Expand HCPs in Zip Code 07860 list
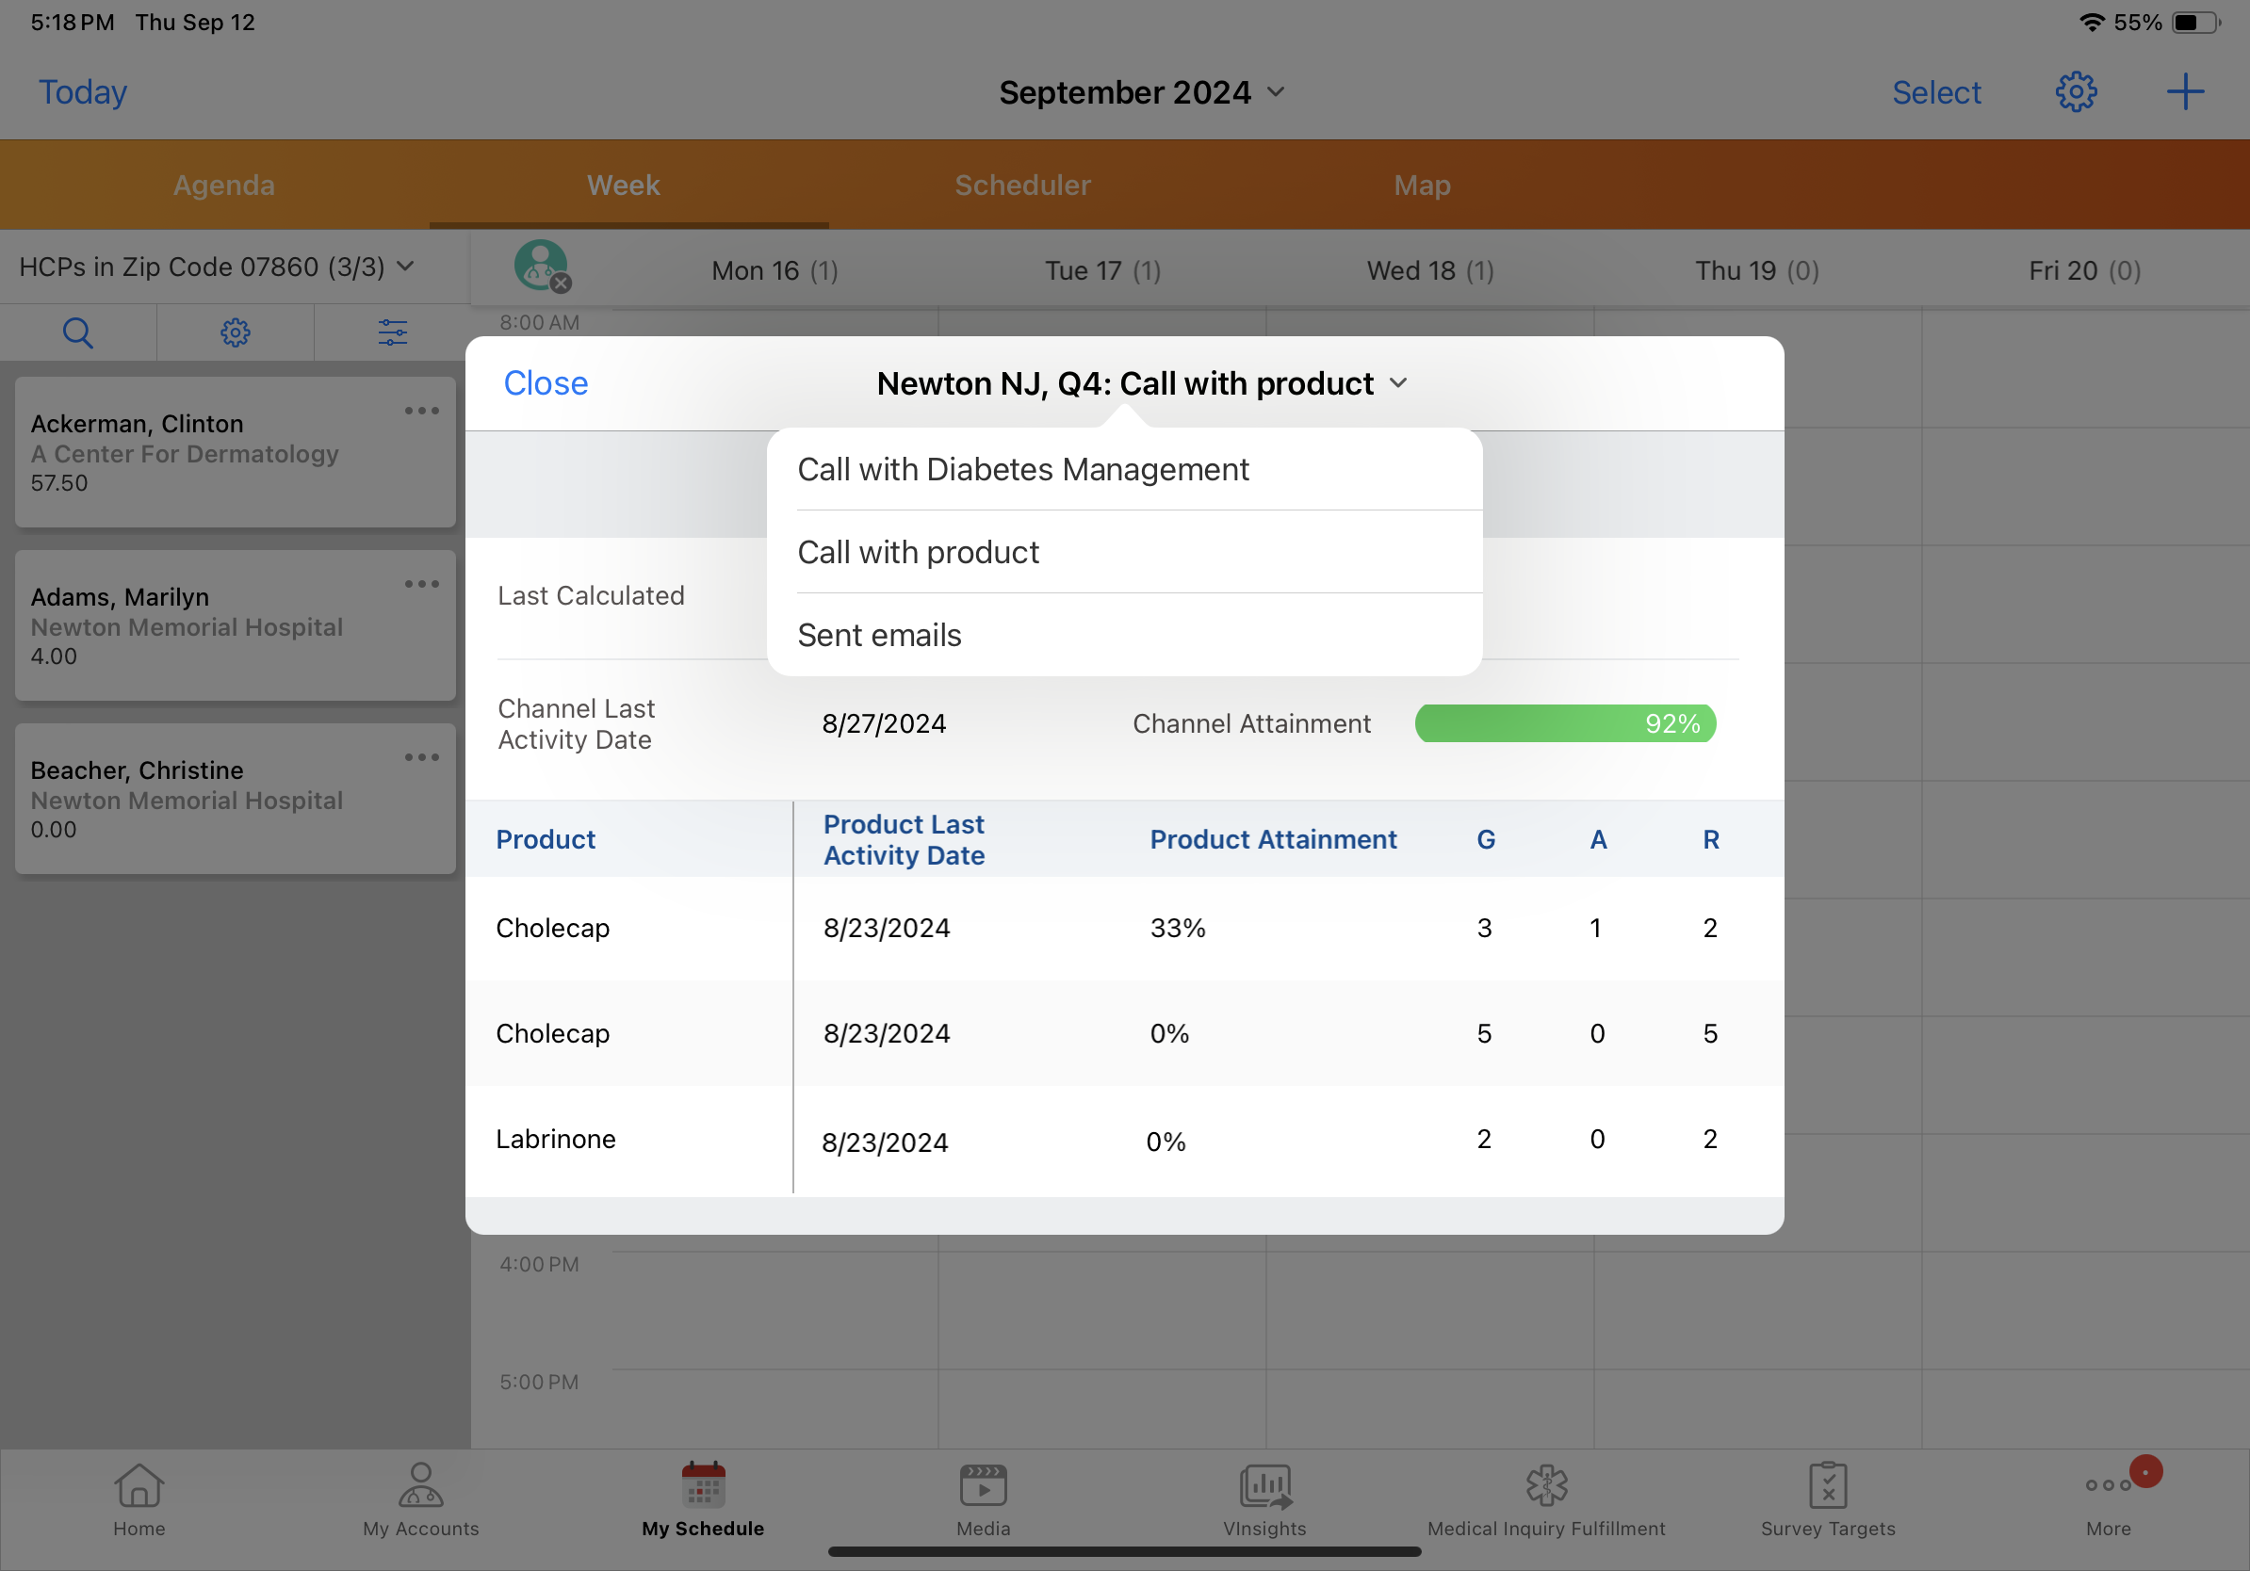 (x=217, y=267)
